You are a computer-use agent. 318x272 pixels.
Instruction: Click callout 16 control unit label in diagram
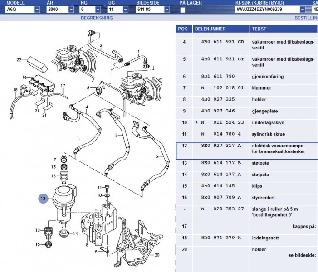click(25, 77)
